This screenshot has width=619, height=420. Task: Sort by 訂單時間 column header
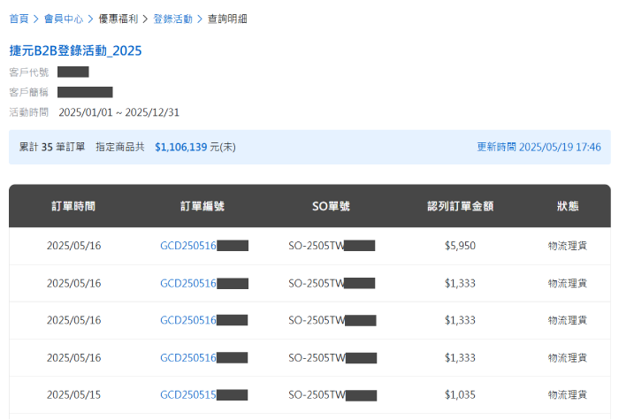tap(73, 206)
